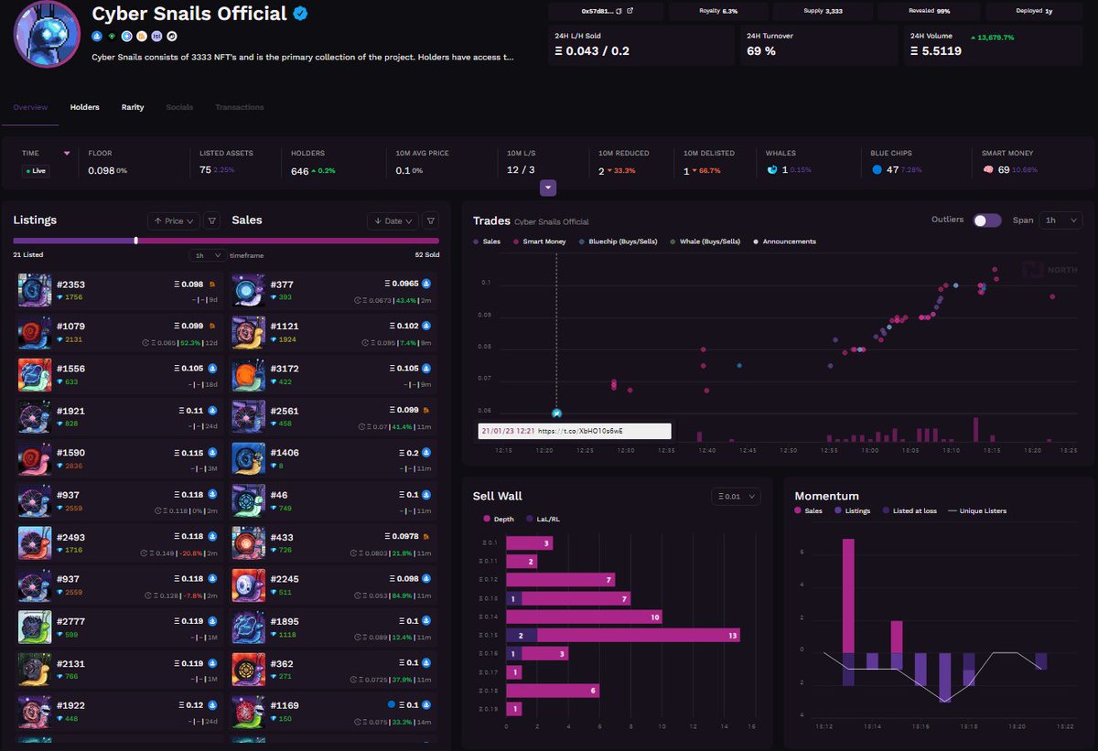Toggle Sales series in Trades legend
The image size is (1098, 751).
coord(488,241)
